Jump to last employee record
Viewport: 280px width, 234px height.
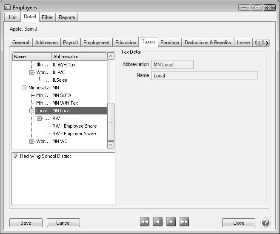(x=184, y=222)
